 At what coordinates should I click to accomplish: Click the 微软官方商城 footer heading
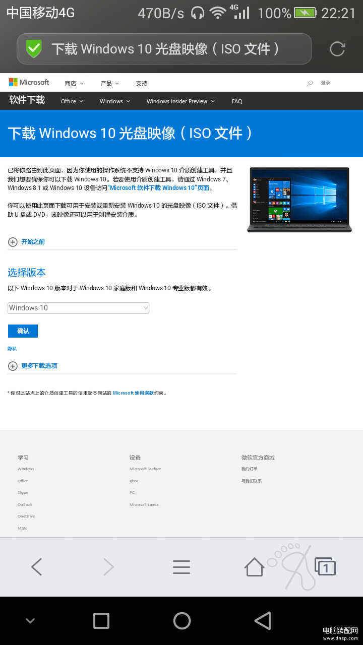point(258,458)
